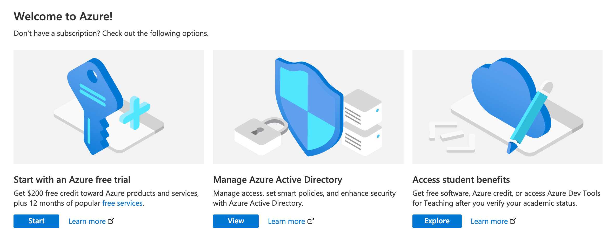Click Learn more under student benefits

click(x=489, y=221)
